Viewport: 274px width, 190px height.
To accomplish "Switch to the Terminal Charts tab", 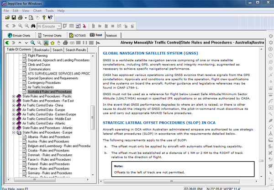I will (x=50, y=36).
